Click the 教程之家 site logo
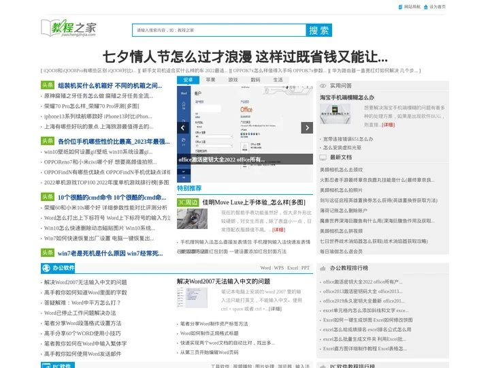 69,28
